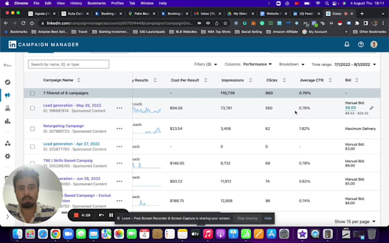Open the Other Bookmarks folder
Image resolution: width=389 pixels, height=243 pixels.
[x=370, y=32]
